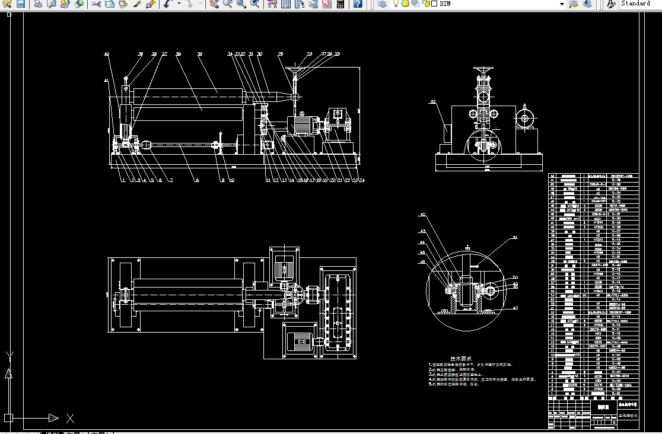
Task: Toggle DIM layer on/off lightbulb
Action: click(x=396, y=4)
